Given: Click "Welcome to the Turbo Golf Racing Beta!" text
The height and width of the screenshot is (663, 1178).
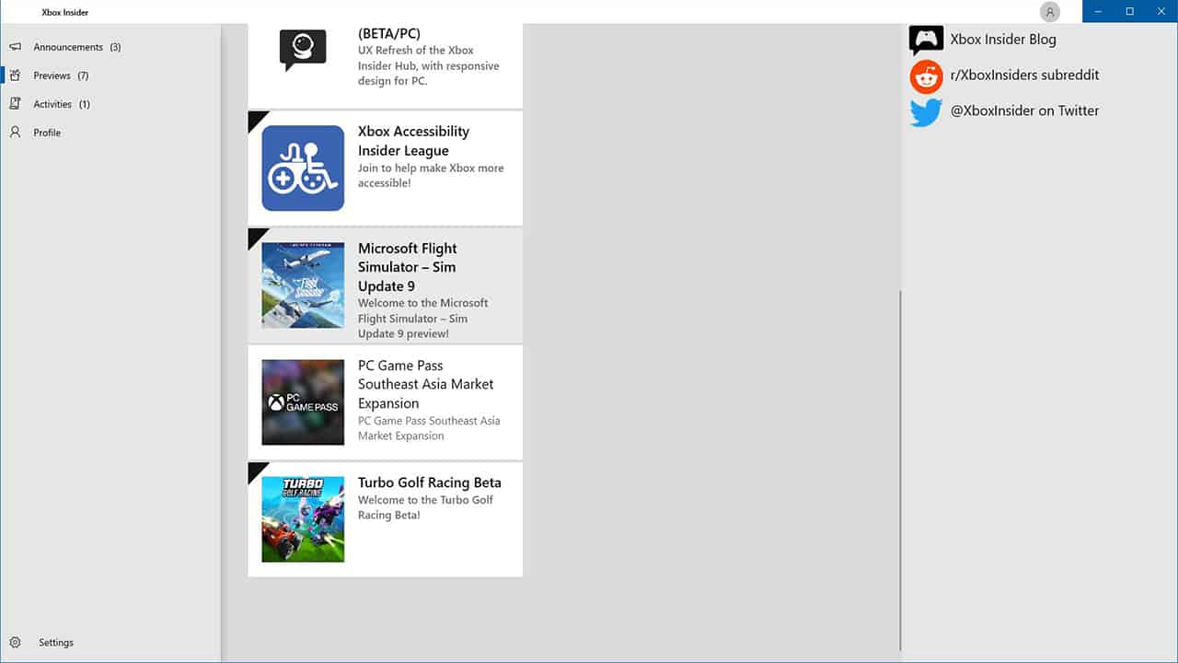Looking at the screenshot, I should [x=425, y=507].
